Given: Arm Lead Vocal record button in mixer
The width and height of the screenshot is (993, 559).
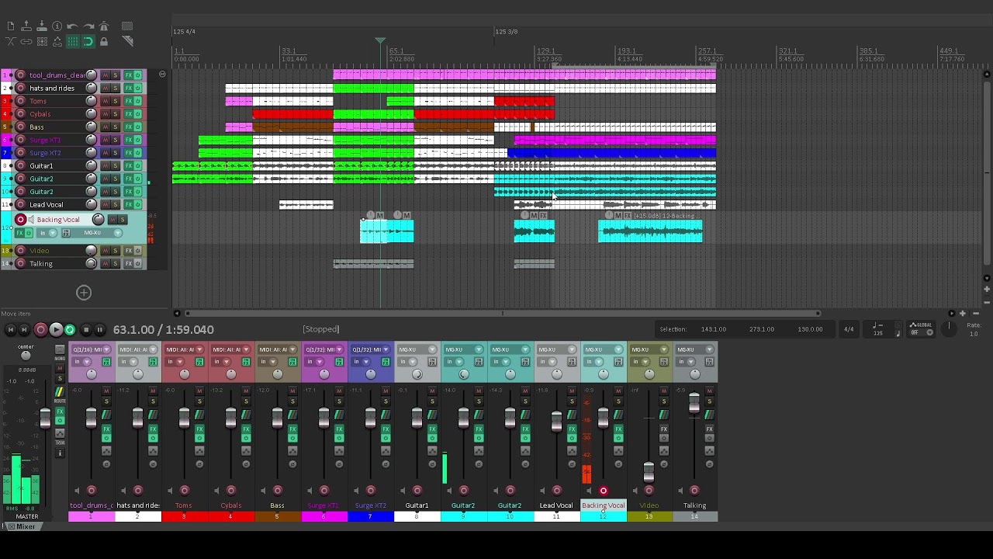Looking at the screenshot, I should tap(557, 491).
